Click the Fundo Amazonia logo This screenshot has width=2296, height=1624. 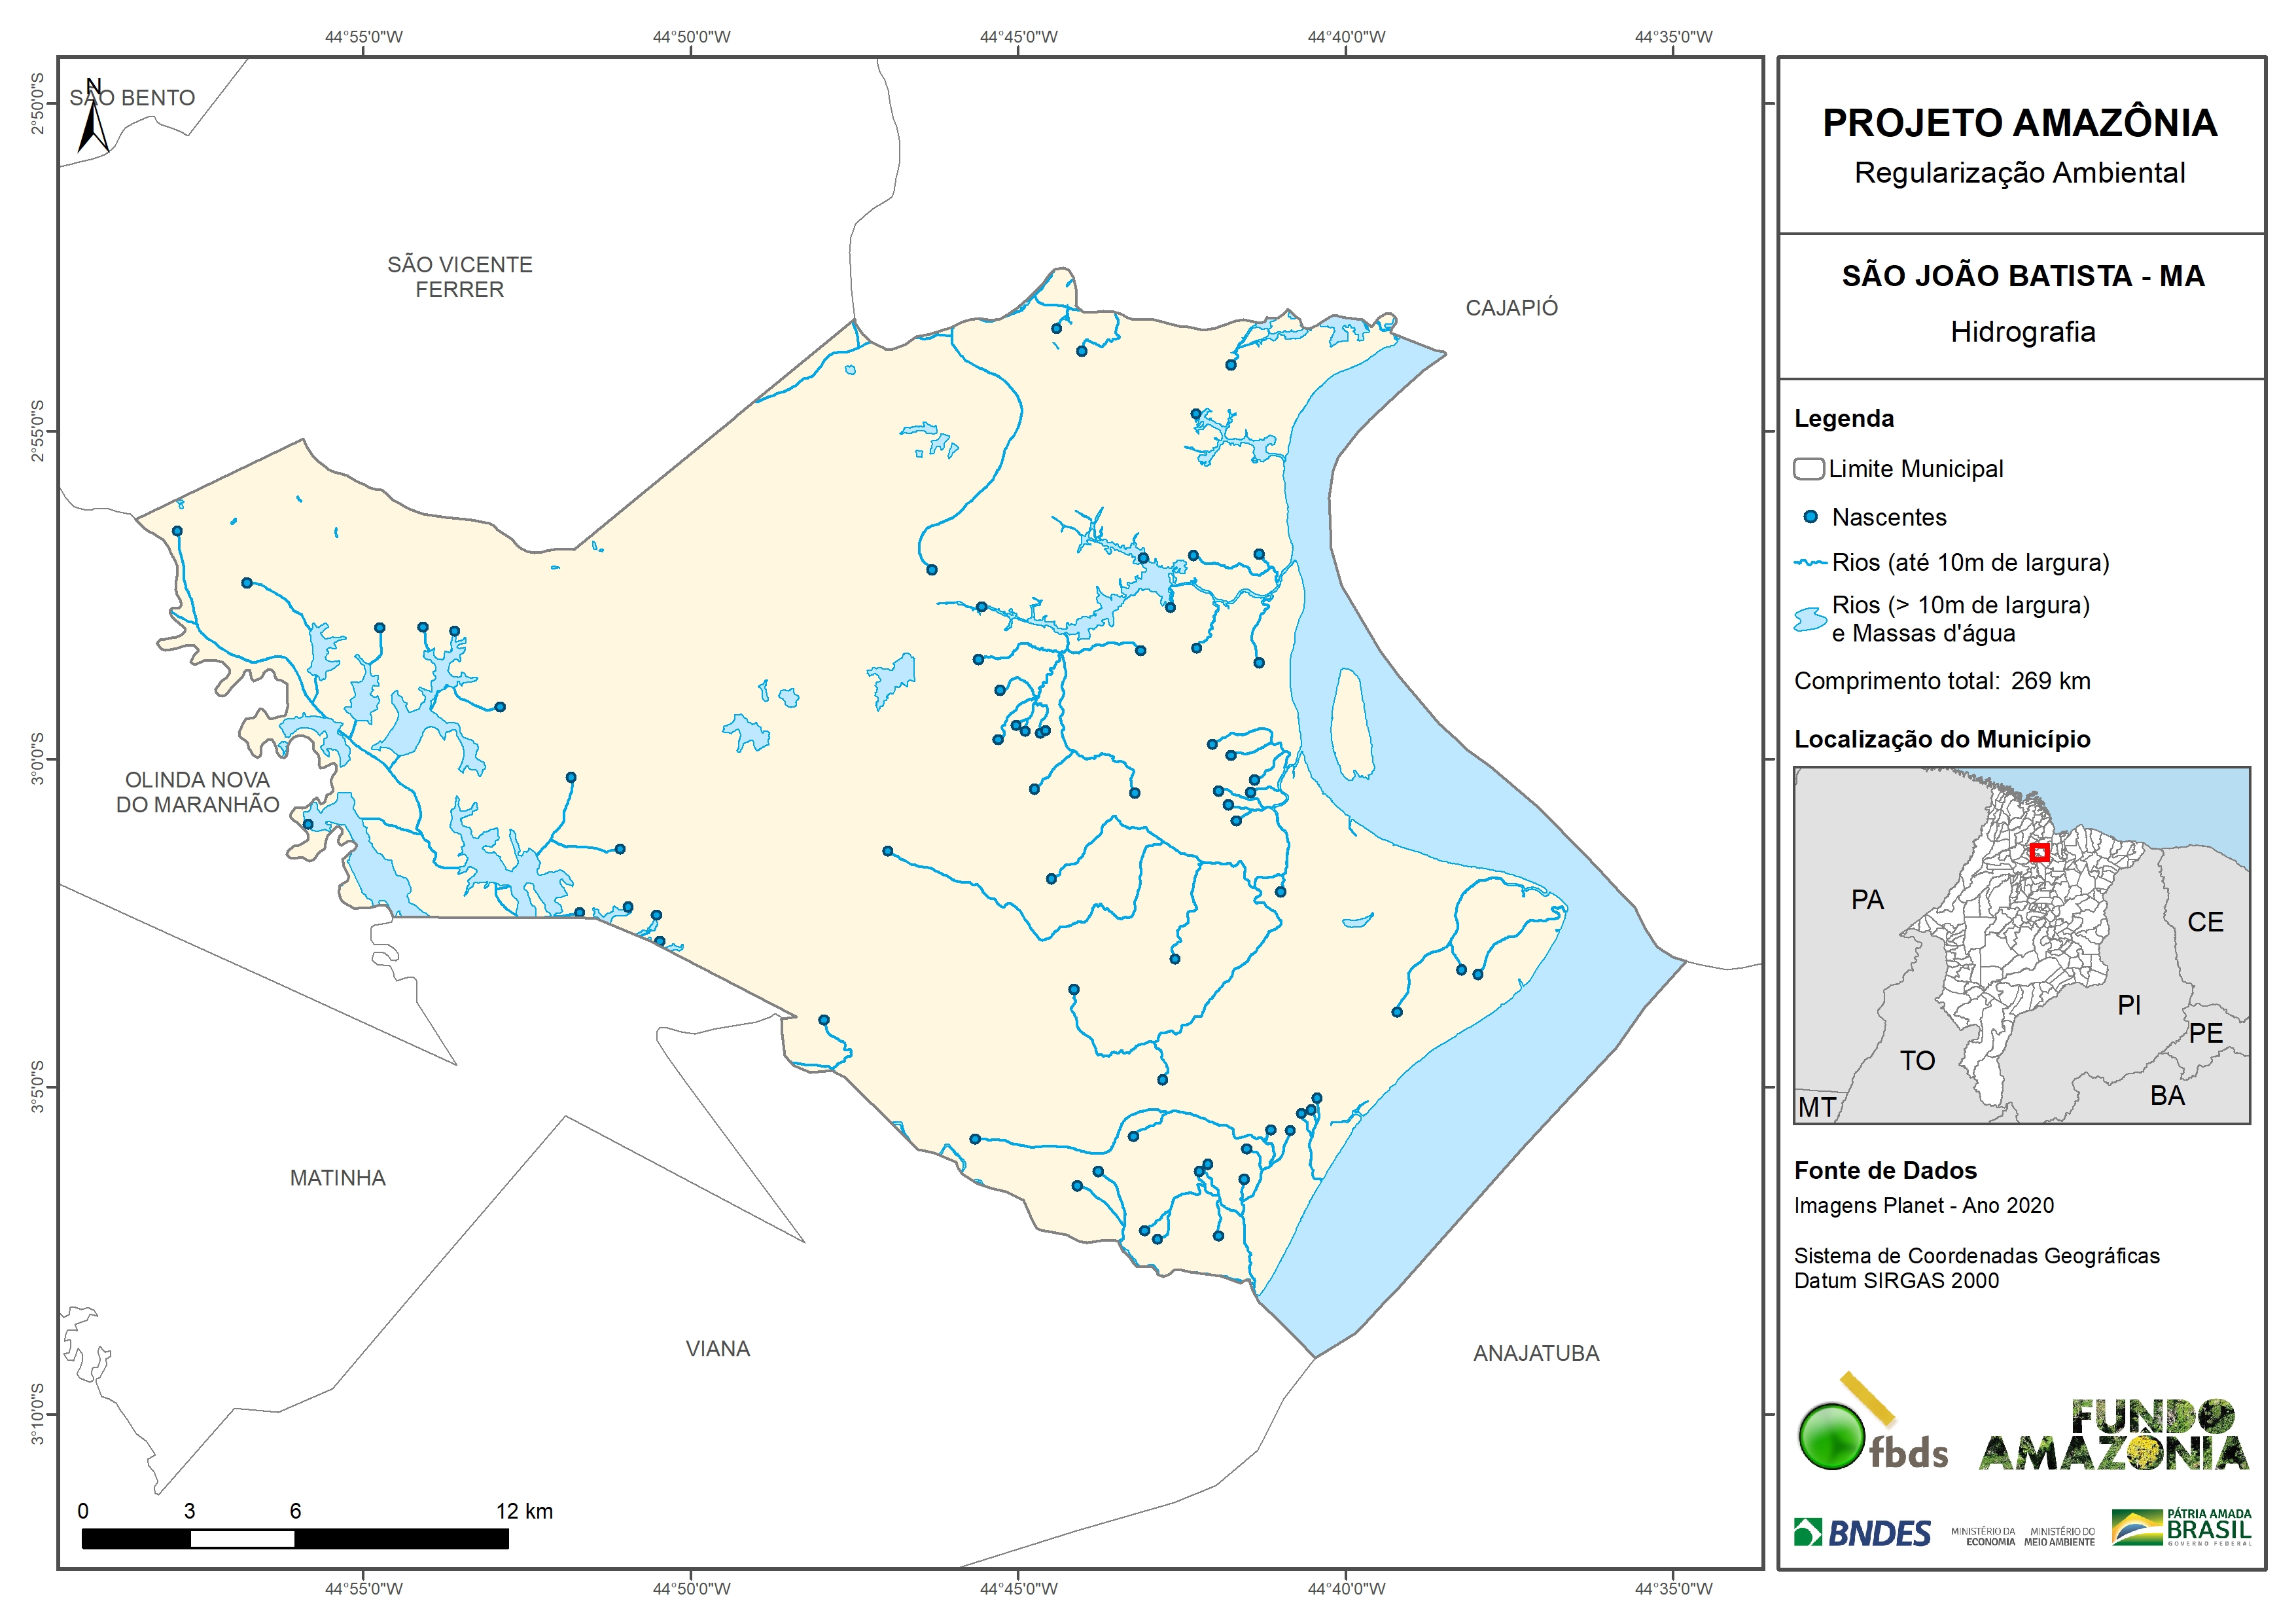2114,1436
